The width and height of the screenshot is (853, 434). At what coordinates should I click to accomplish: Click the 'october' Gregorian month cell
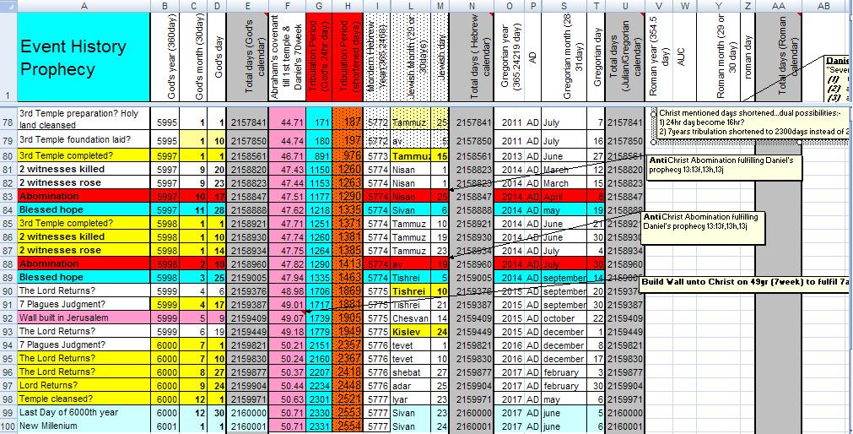pos(564,318)
